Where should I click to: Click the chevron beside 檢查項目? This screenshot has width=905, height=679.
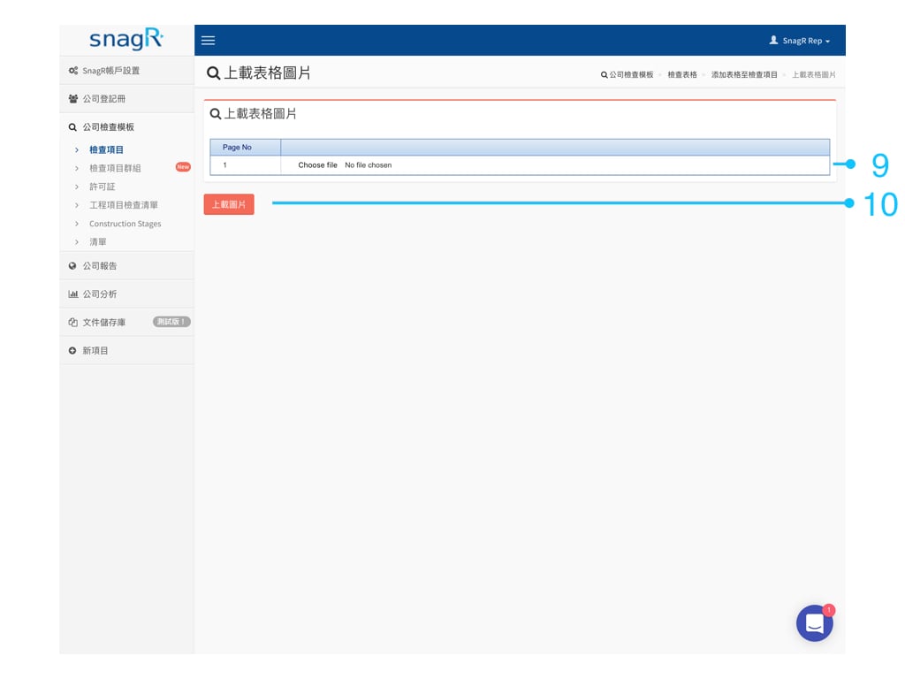pyautogui.click(x=77, y=149)
